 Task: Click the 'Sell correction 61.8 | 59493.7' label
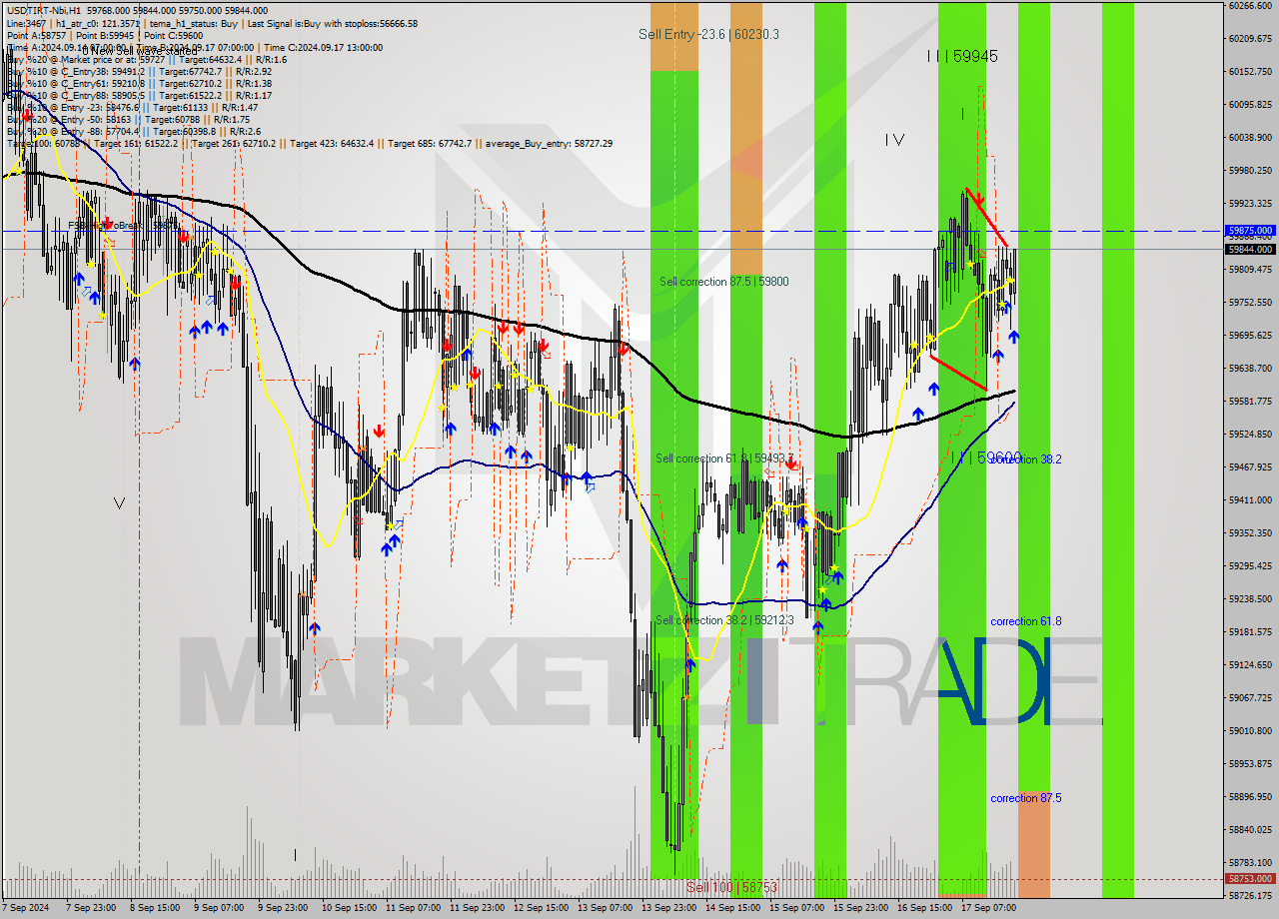[x=724, y=459]
